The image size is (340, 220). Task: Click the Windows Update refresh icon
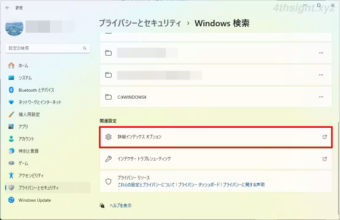pos(11,200)
